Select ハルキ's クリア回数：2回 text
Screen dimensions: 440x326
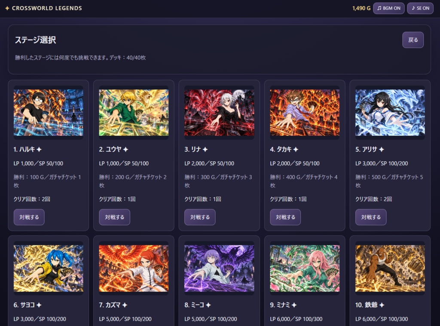32,199
